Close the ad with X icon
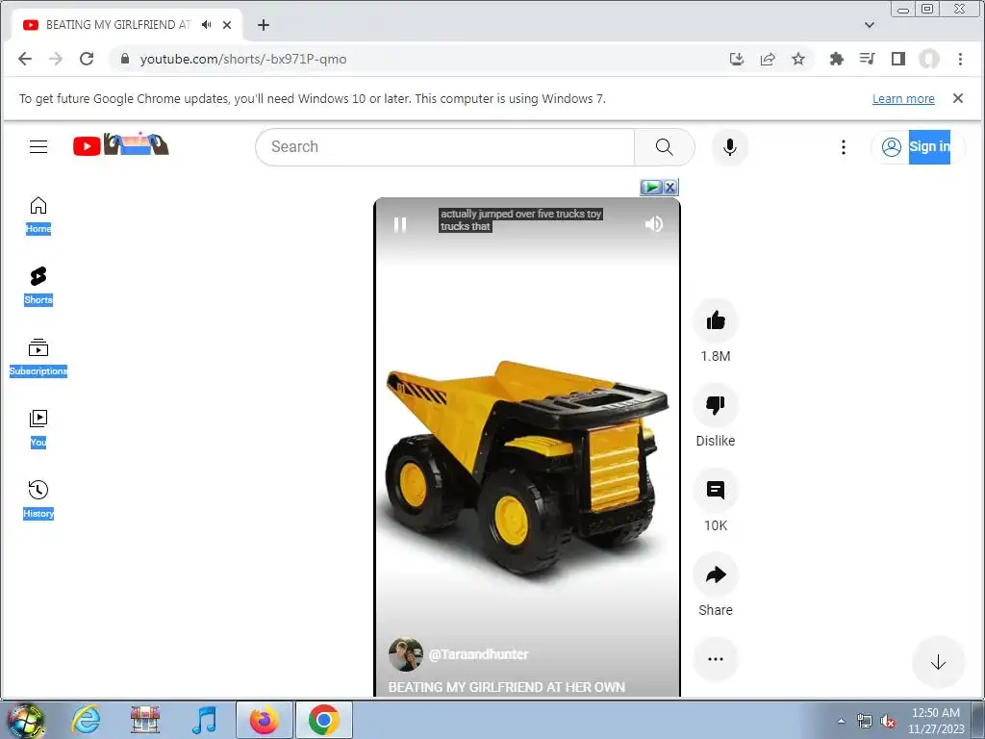Image resolution: width=985 pixels, height=739 pixels. (670, 188)
